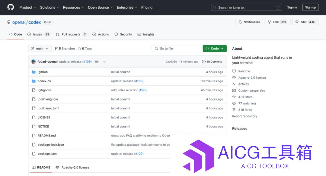
Task: View the 0 Tags link
Action: pos(85,49)
